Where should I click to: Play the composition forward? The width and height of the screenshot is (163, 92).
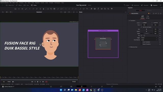[40, 82]
